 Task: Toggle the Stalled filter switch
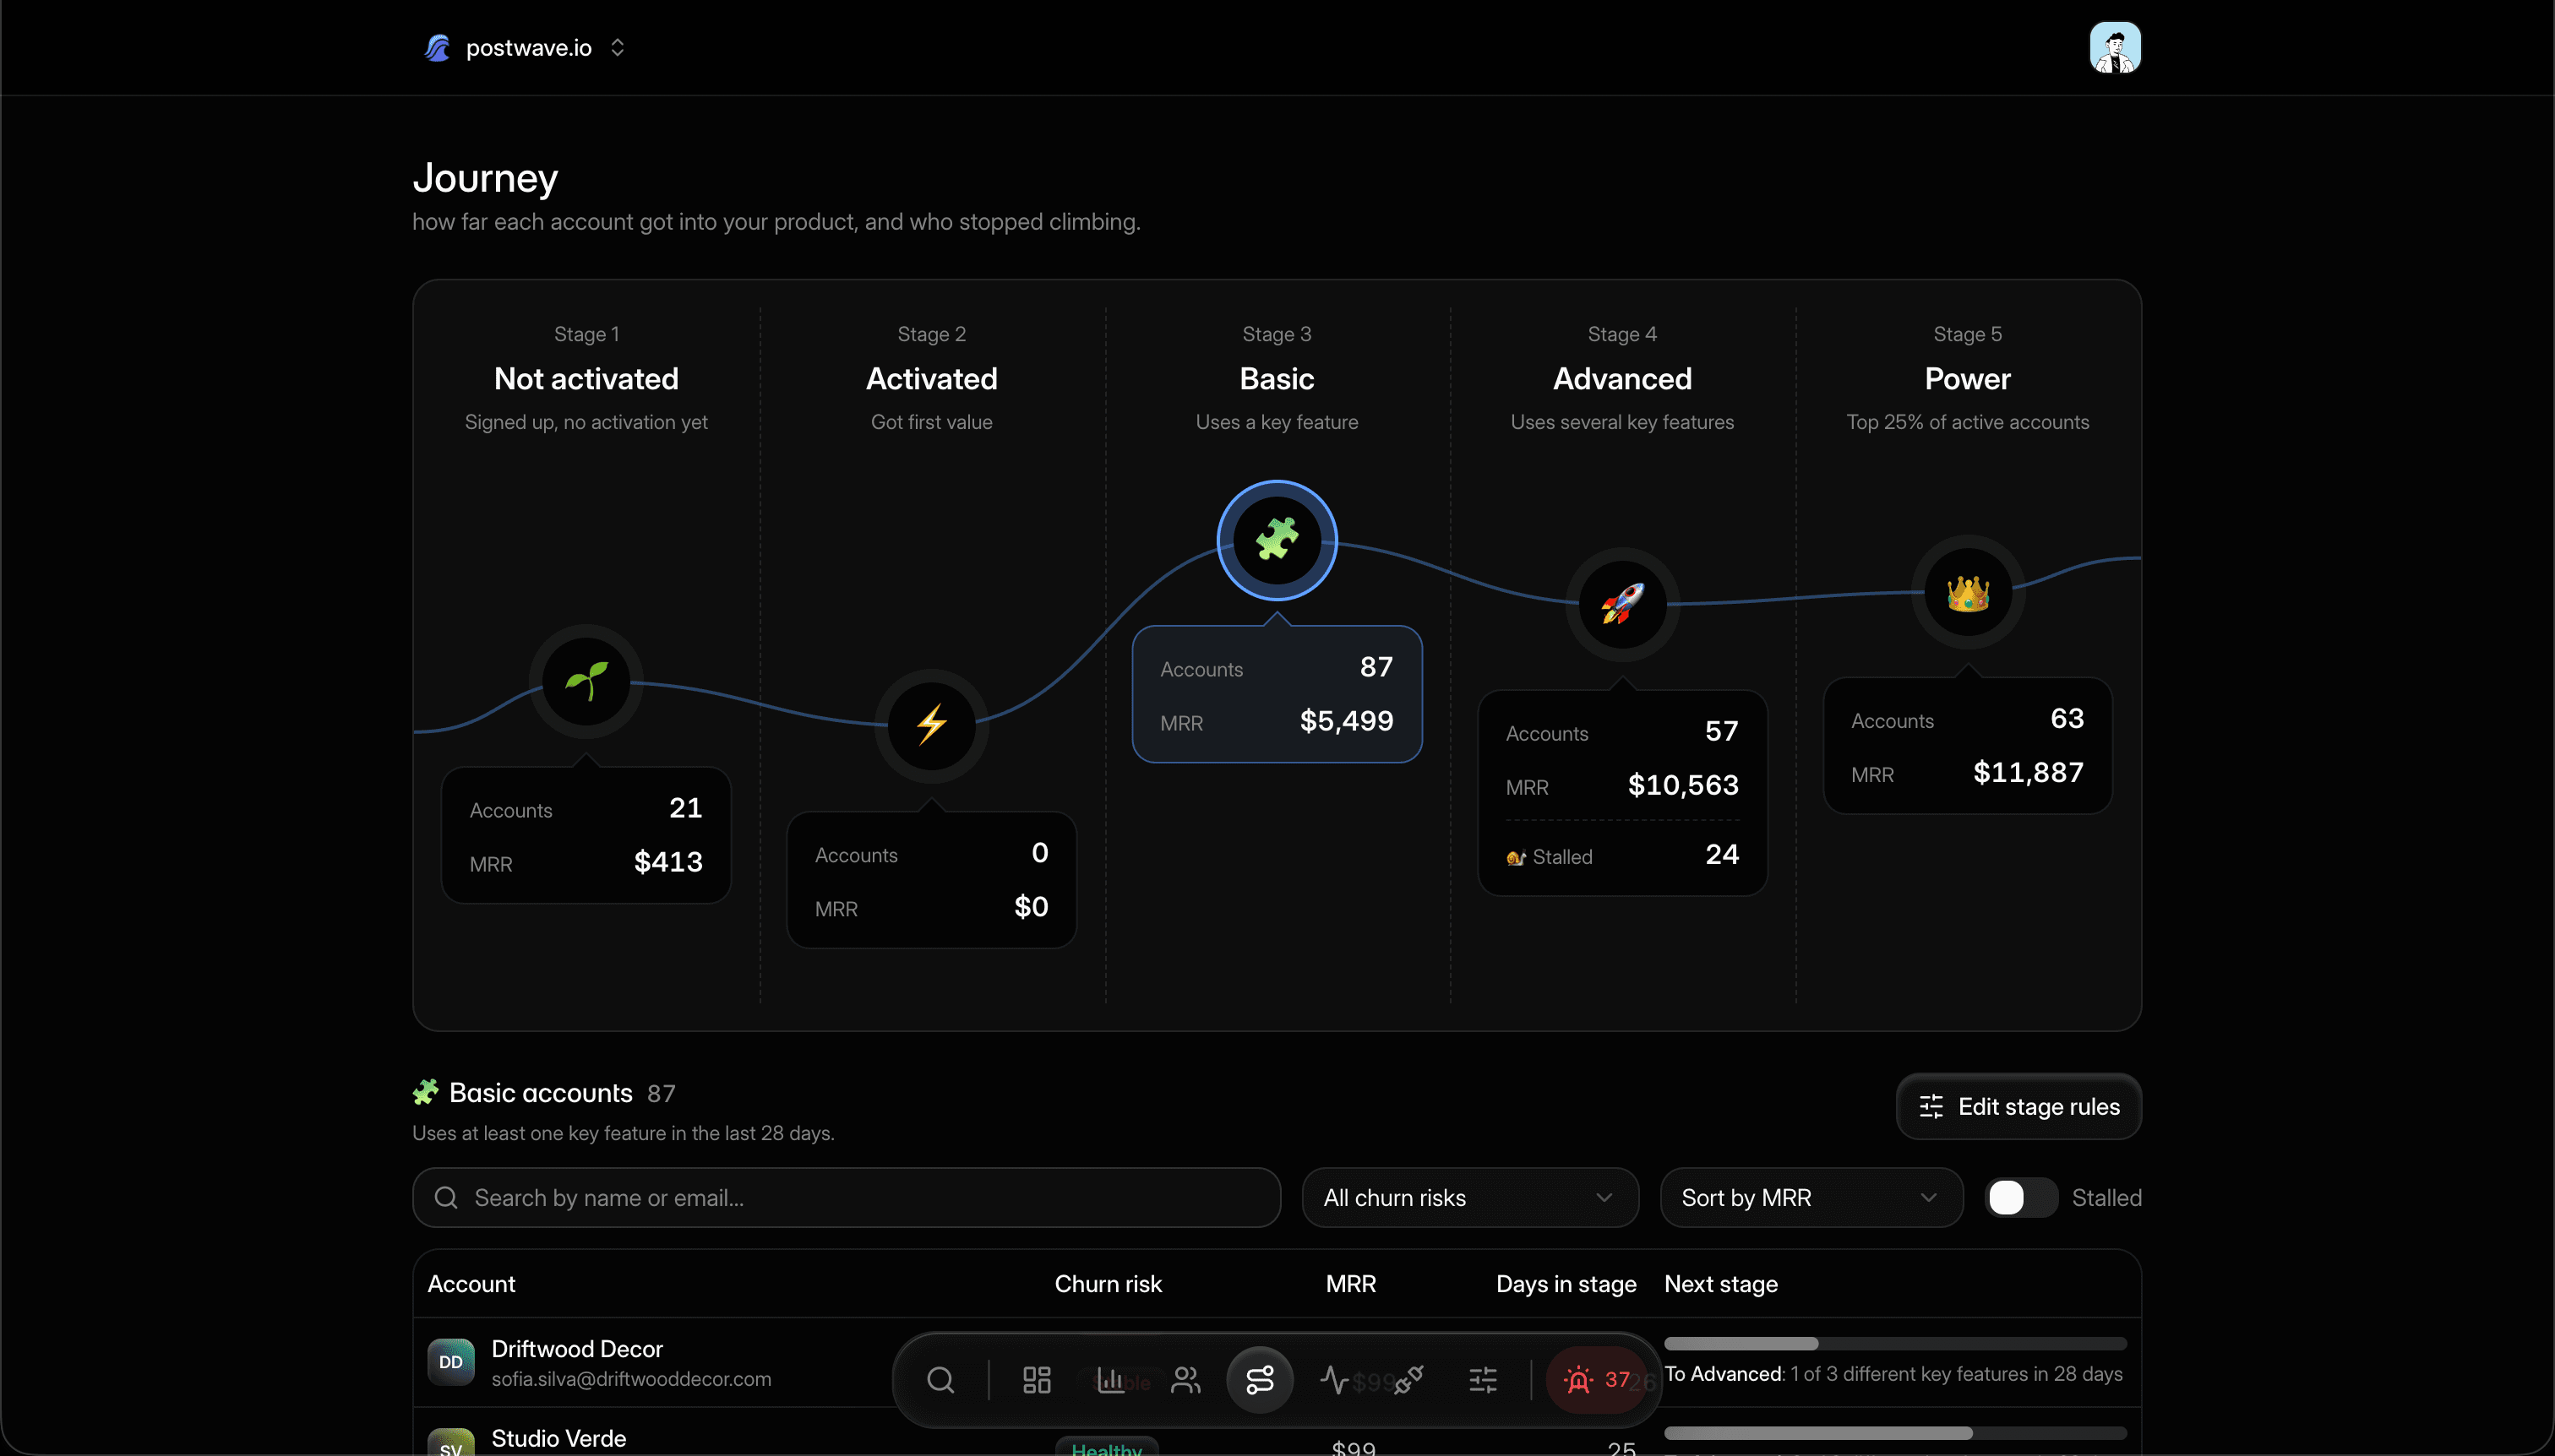2021,1197
